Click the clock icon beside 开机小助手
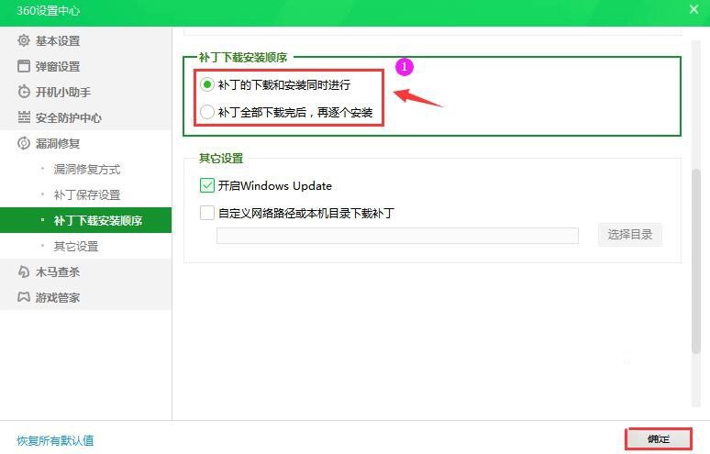Image resolution: width=710 pixels, height=454 pixels. point(24,92)
